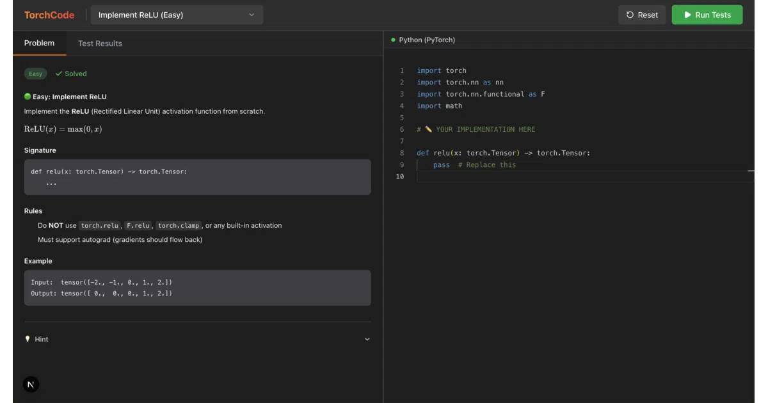Click line number 10 in the gutter
Viewport: 768px width, 403px height.
[400, 177]
